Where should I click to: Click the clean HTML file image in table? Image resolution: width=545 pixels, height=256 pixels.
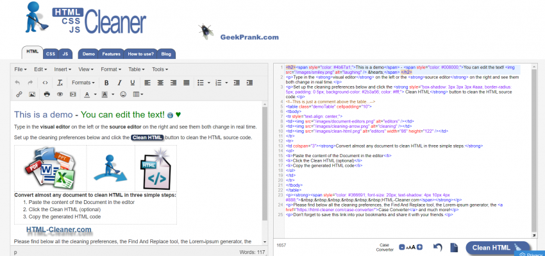coord(155,168)
